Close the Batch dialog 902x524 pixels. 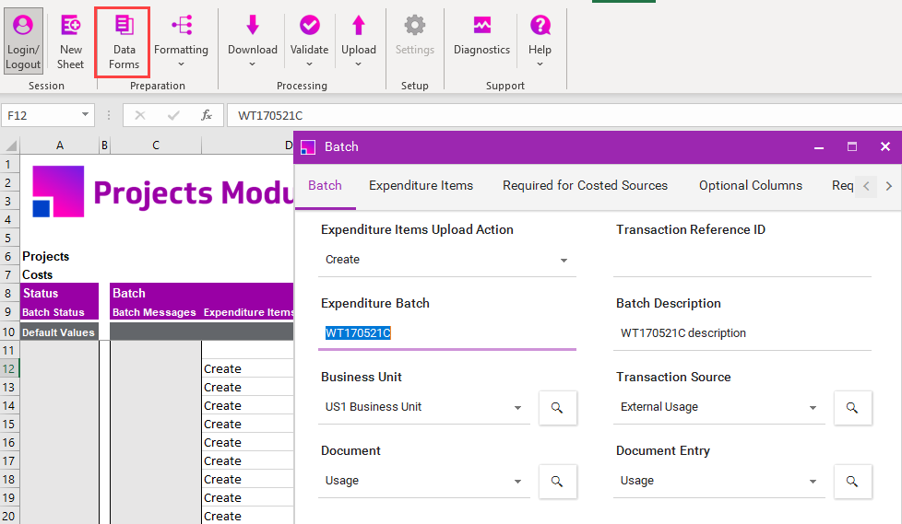[885, 147]
